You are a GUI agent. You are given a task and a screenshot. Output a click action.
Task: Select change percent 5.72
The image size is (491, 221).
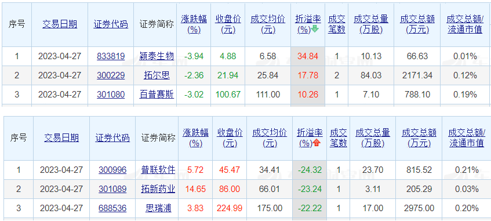tap(196, 170)
